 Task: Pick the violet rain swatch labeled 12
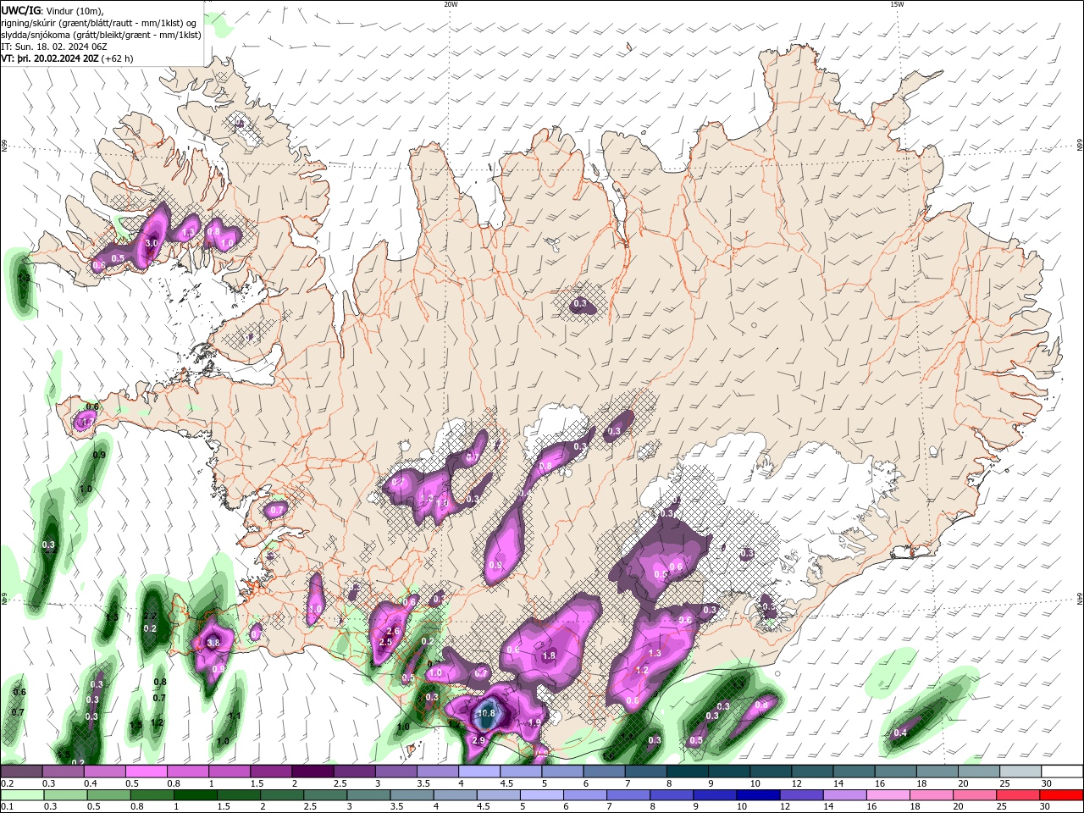click(801, 795)
